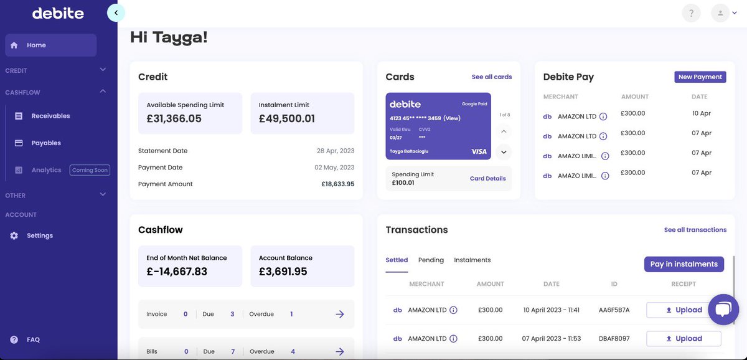747x360 pixels.
Task: Open info icon for 10 April settled transaction
Action: (x=453, y=310)
